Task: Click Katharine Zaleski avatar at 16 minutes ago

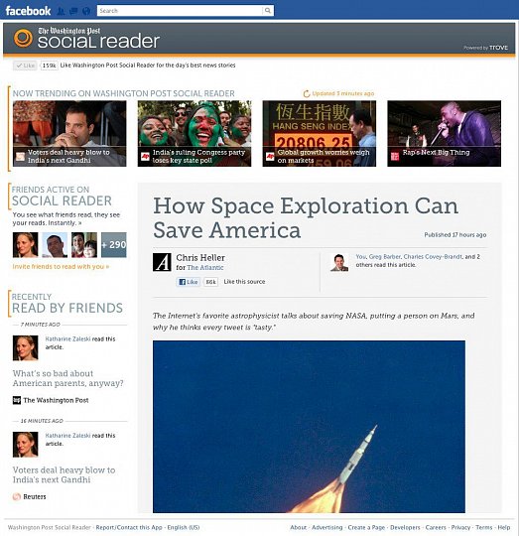Action: point(25,445)
